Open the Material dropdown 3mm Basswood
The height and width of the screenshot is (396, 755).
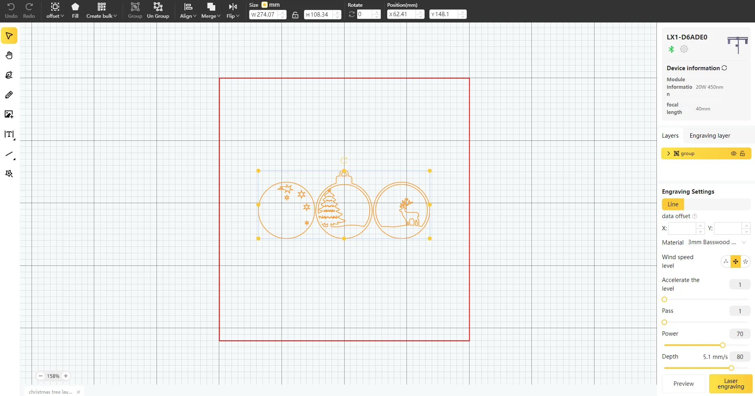[x=718, y=242]
